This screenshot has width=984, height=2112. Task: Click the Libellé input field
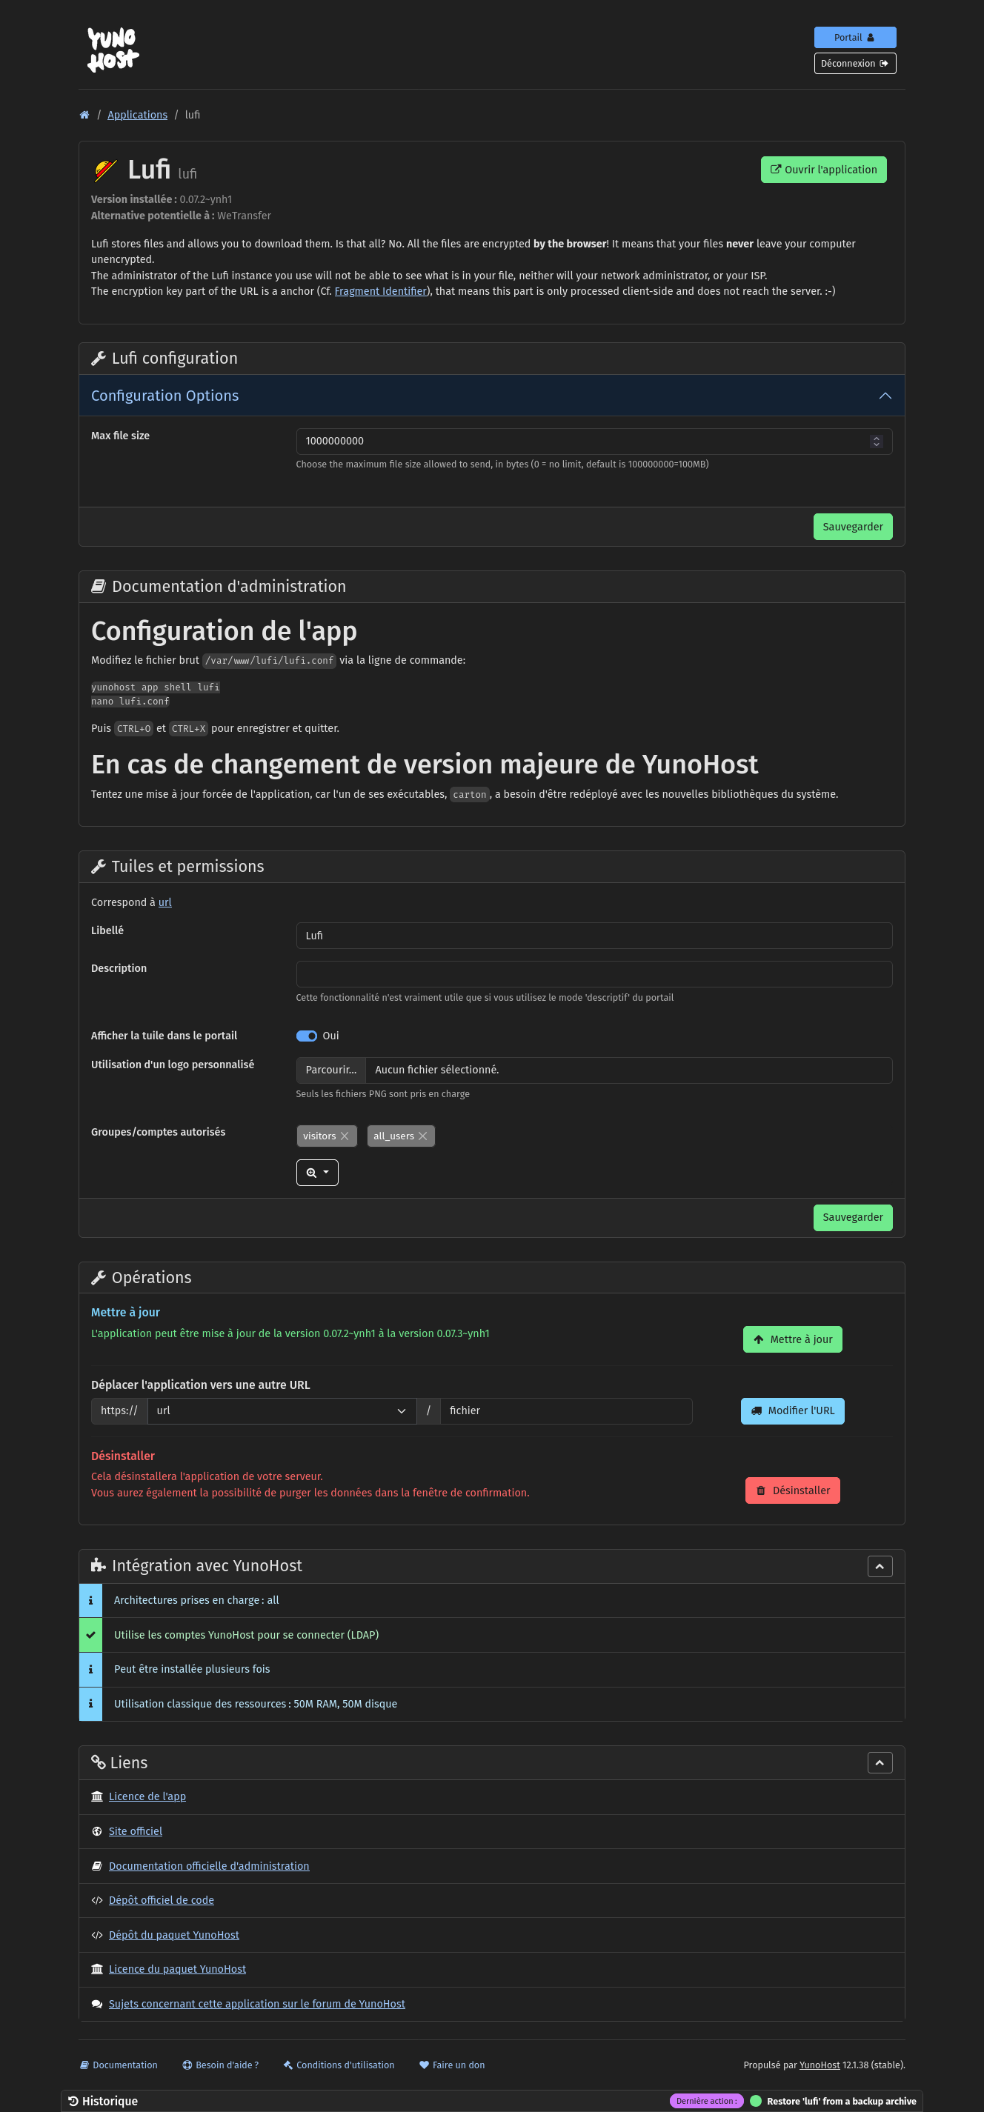pyautogui.click(x=593, y=936)
